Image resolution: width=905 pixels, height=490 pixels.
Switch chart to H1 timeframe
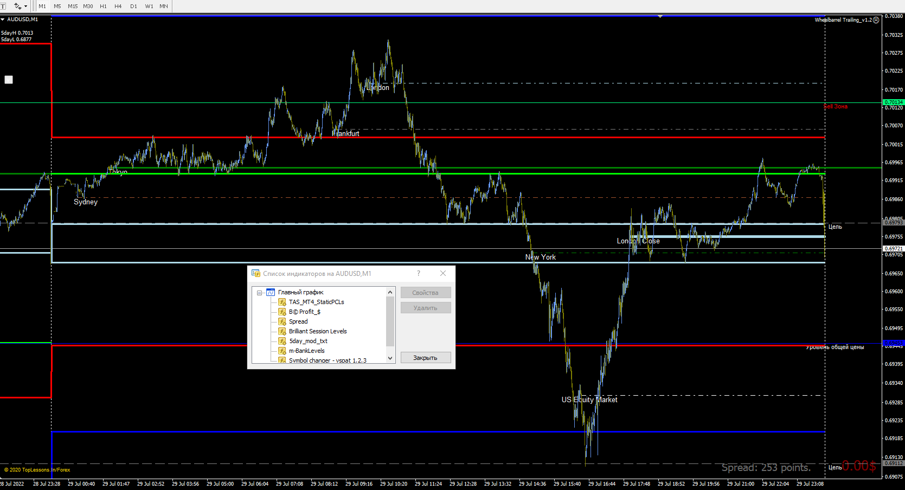click(x=103, y=6)
